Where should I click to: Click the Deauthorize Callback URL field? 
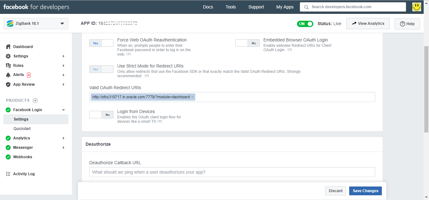(x=232, y=172)
